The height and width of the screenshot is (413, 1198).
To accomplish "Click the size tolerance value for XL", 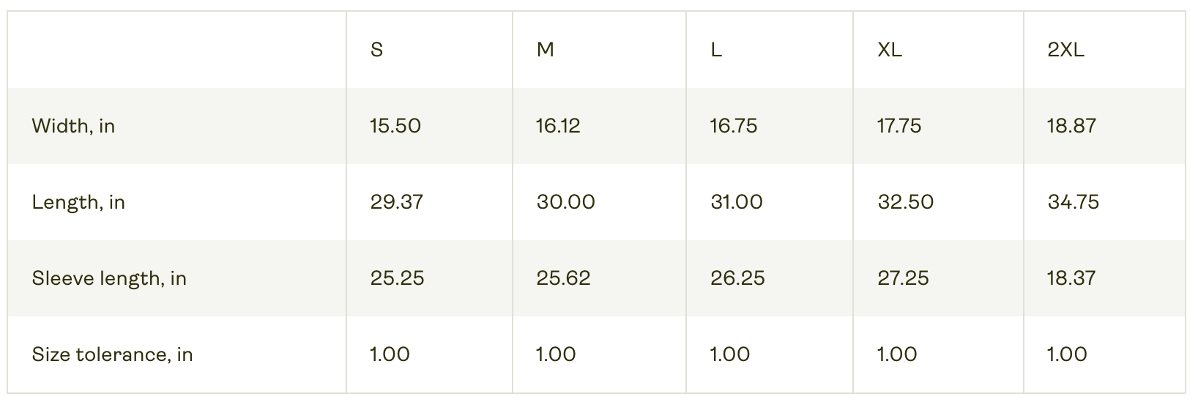I will click(x=897, y=354).
